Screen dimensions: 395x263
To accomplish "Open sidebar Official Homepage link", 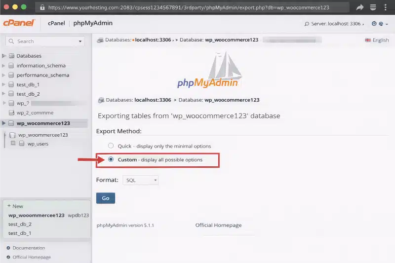I will pos(32,257).
